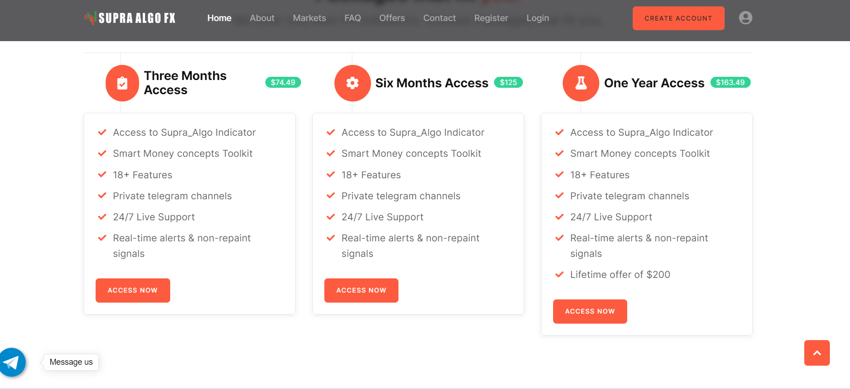
Task: Click the Supra Algo FX logo
Action: (130, 18)
